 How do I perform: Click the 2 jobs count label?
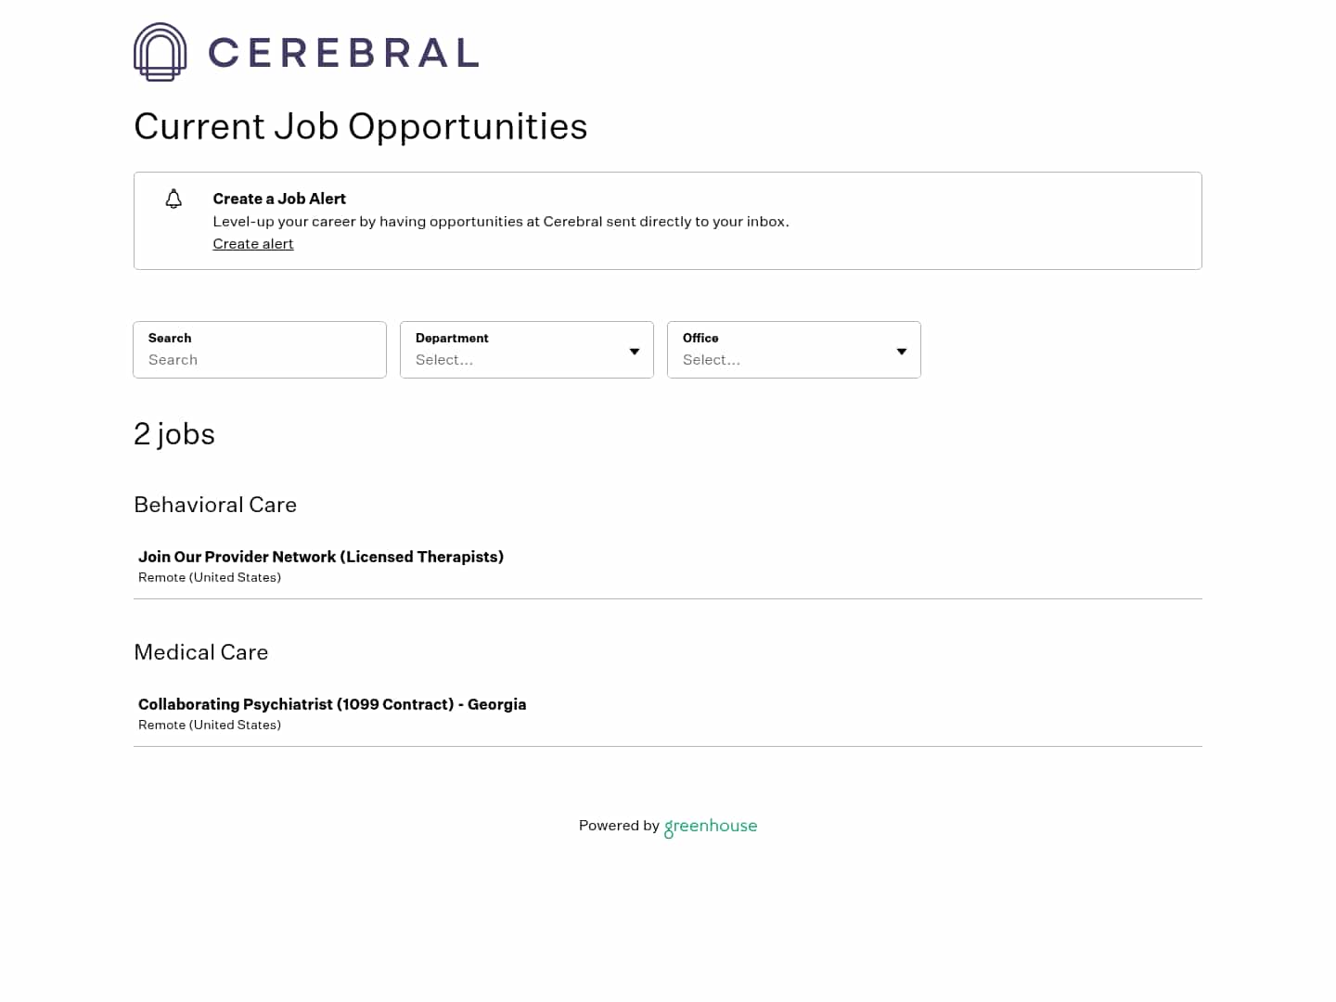coord(174,433)
